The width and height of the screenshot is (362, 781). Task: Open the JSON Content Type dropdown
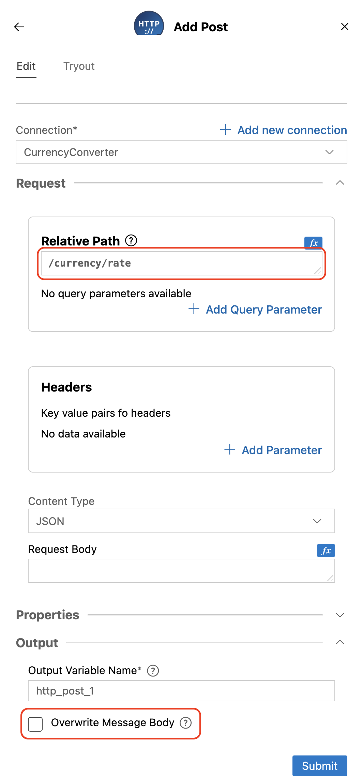coord(181,521)
